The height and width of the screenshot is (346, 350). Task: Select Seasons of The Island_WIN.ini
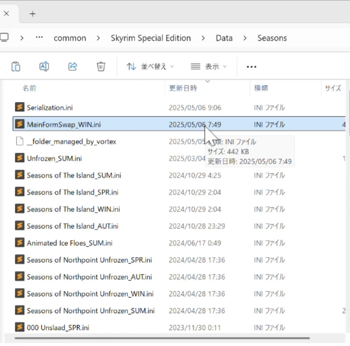[x=179, y=209]
